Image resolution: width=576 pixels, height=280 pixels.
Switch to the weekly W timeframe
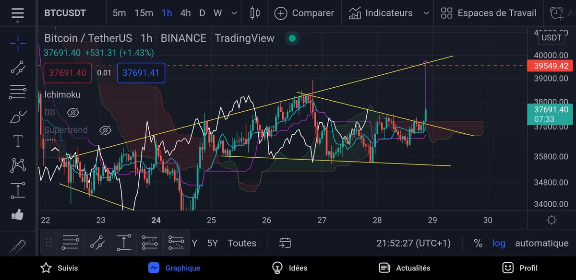pos(217,13)
